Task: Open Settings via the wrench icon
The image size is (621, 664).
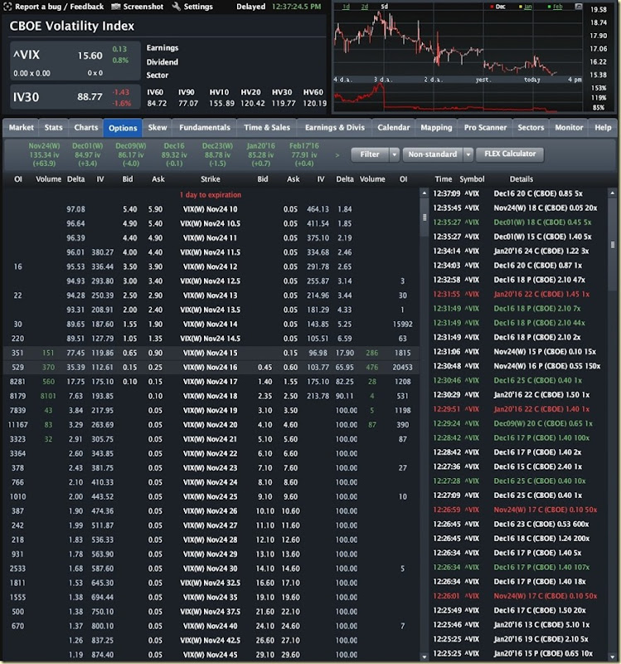Action: coord(177,7)
